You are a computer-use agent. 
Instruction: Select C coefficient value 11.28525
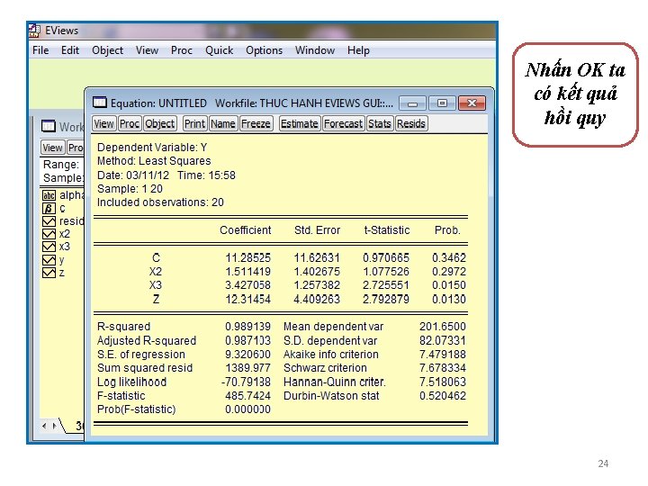click(248, 258)
